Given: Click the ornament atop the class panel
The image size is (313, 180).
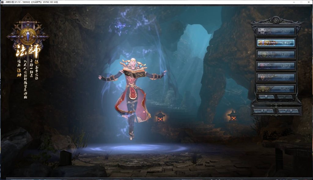Looking at the screenshot, I should (x=276, y=21).
